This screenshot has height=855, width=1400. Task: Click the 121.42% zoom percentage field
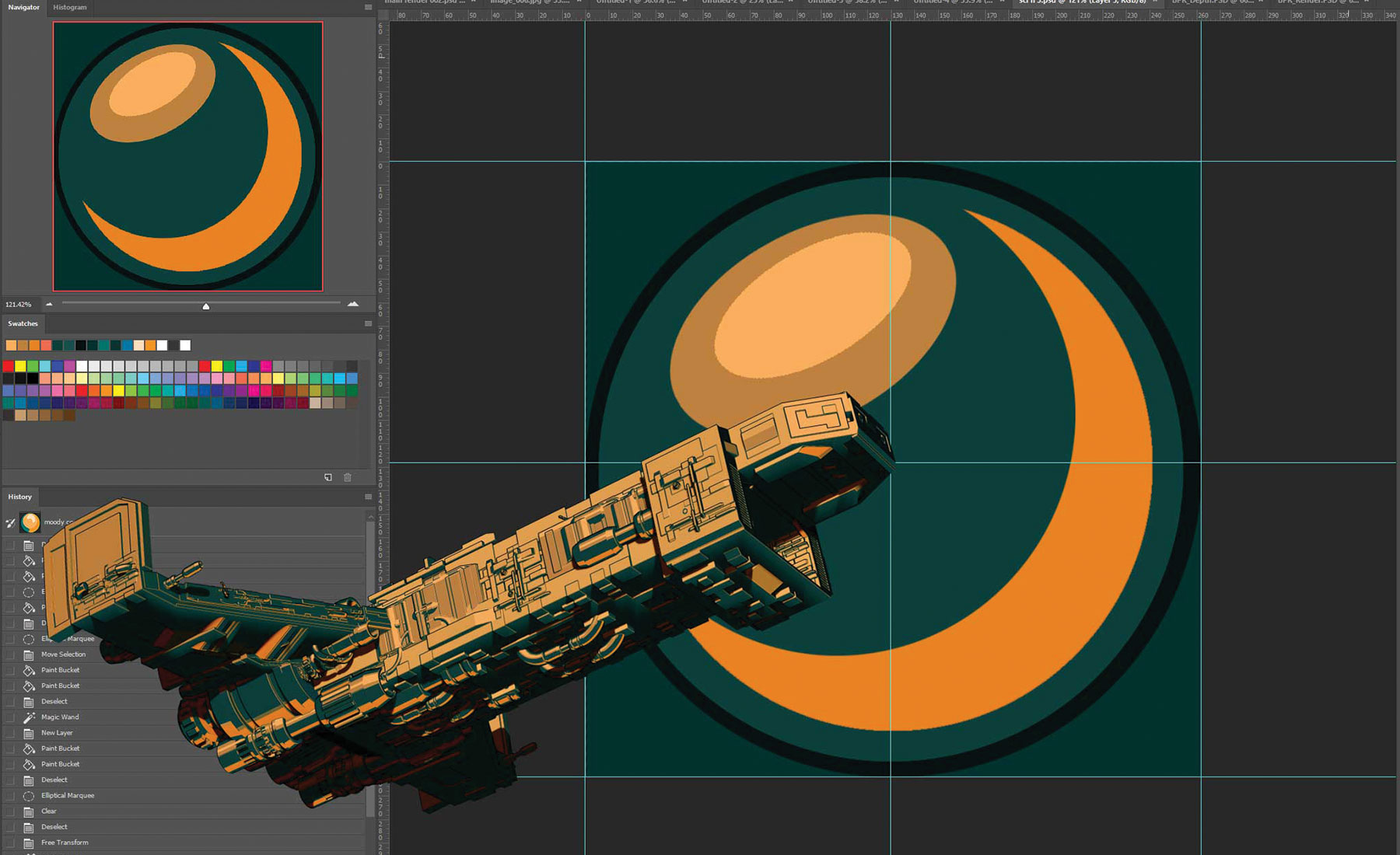click(x=19, y=304)
